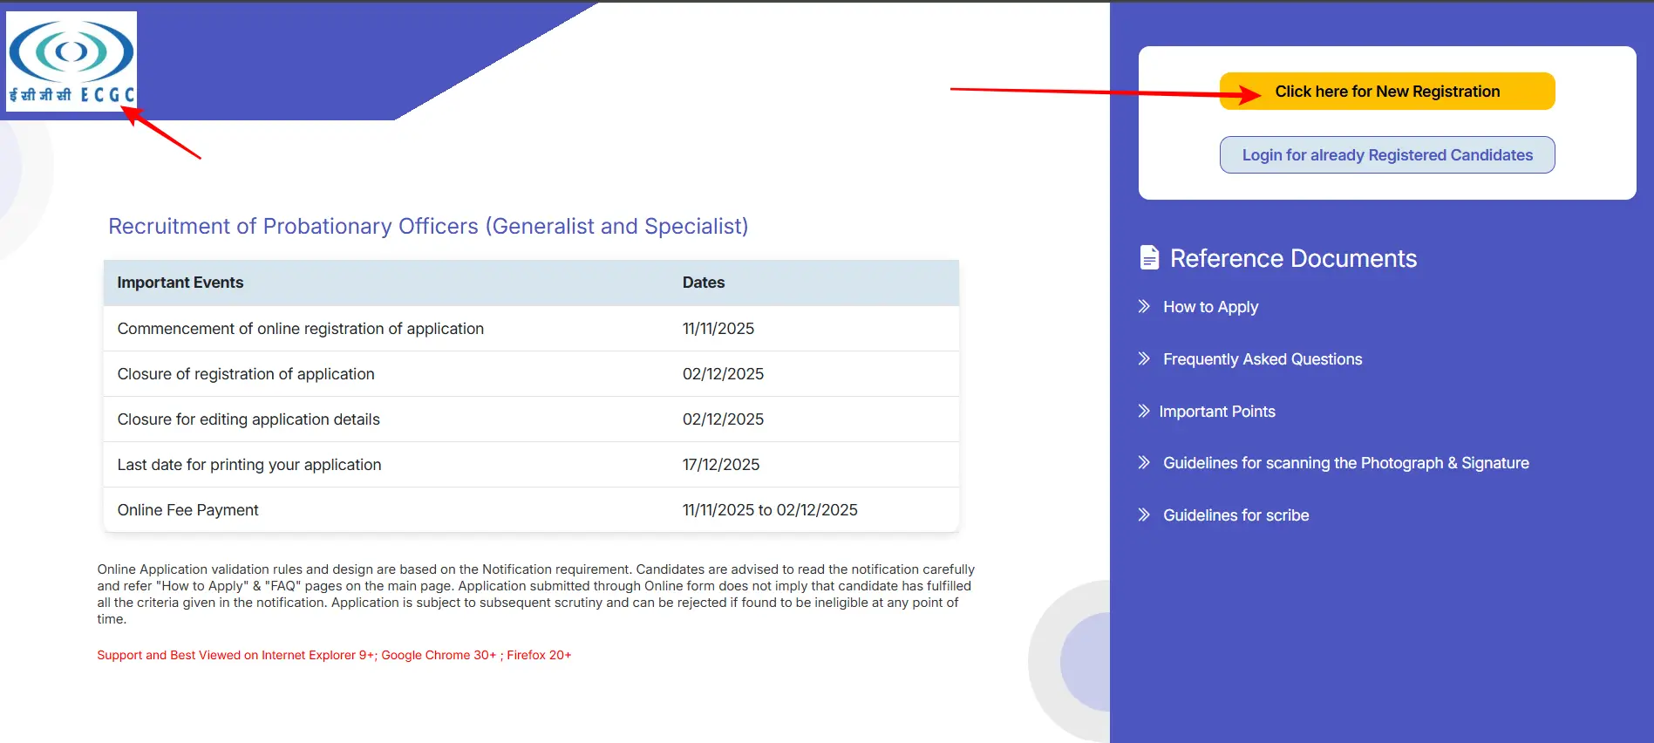Click the Reference Documents file icon
1654x743 pixels.
click(x=1149, y=258)
